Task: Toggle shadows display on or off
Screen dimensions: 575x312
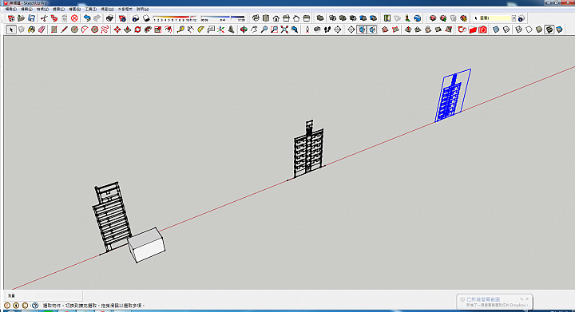Action: 146,18
